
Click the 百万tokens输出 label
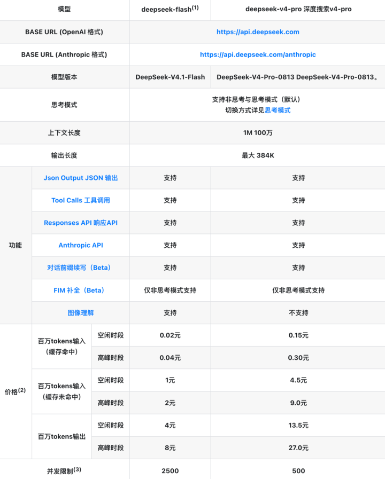click(x=62, y=436)
